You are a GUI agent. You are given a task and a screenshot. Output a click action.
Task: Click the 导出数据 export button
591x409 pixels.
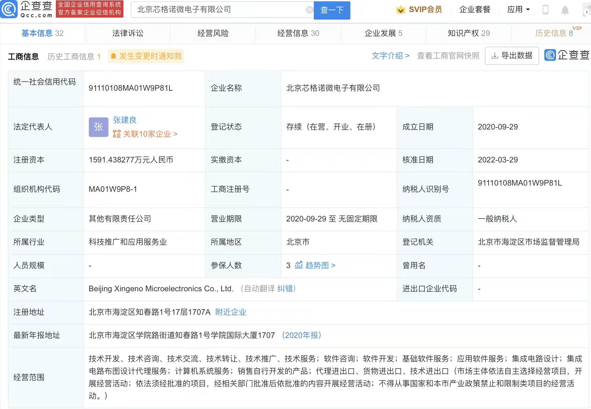(x=512, y=56)
